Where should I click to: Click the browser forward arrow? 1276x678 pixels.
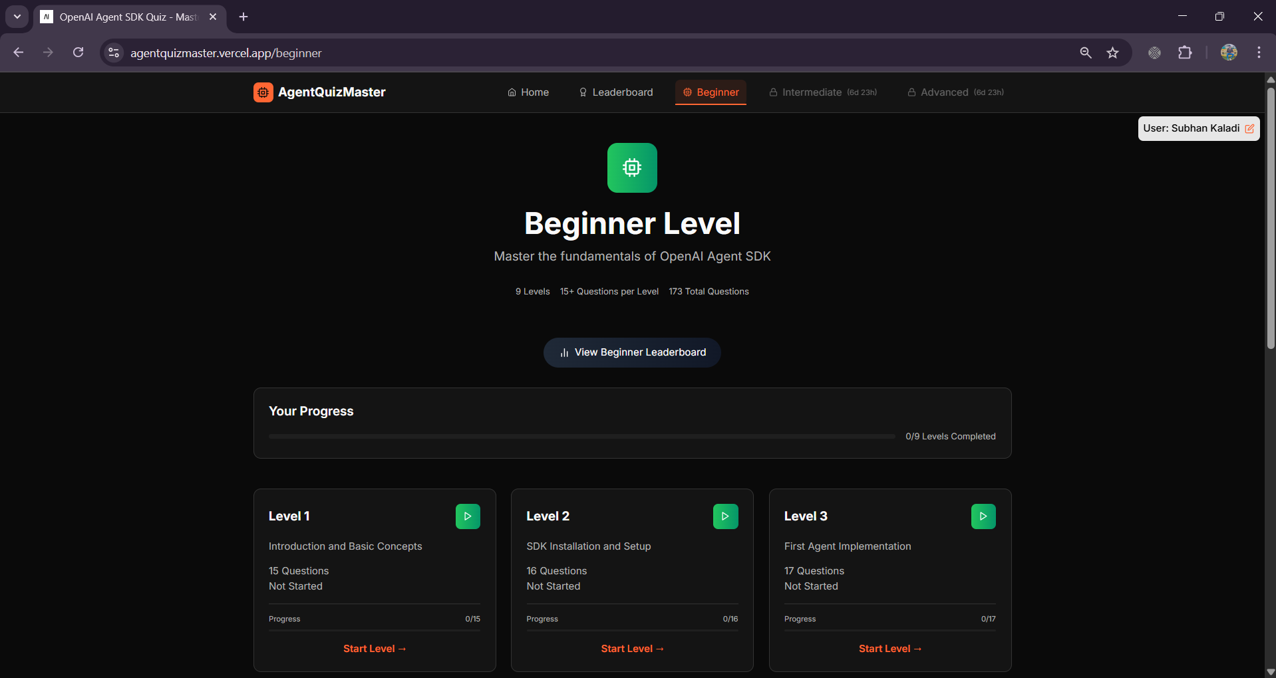(x=48, y=53)
